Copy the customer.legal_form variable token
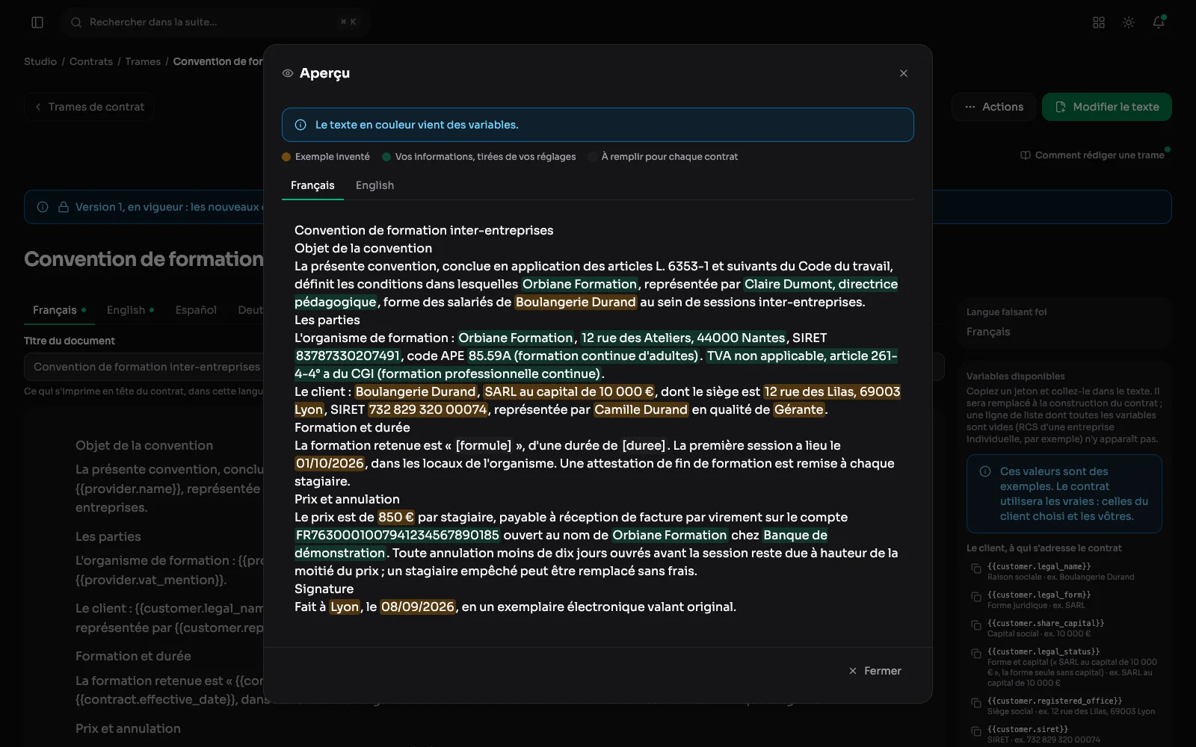This screenshot has width=1196, height=747. click(x=976, y=597)
